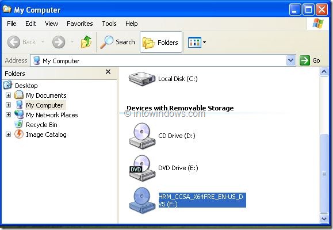Select Recycle Bin in the tree
This screenshot has height=230, width=333.
[x=41, y=125]
